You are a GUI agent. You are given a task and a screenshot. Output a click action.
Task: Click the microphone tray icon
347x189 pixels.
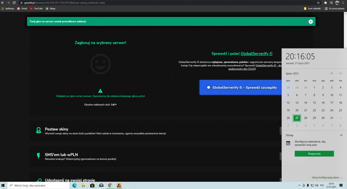click(308, 186)
